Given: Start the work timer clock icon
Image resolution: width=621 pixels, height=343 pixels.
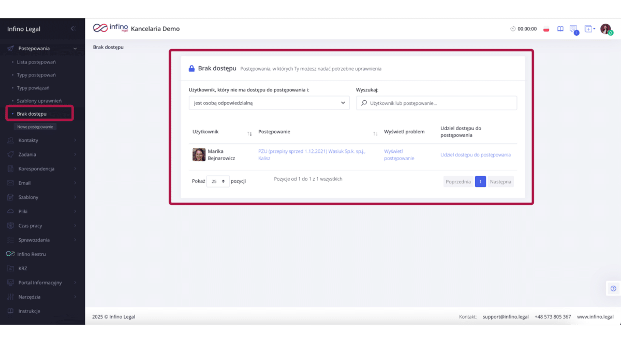Looking at the screenshot, I should click(x=513, y=29).
